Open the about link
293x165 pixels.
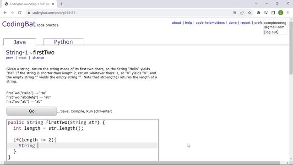(177, 22)
